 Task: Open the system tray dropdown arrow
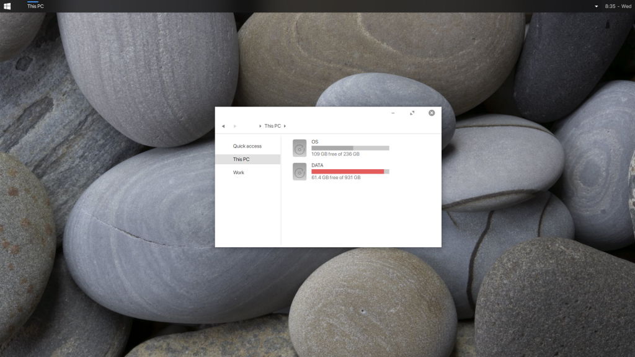596,5
